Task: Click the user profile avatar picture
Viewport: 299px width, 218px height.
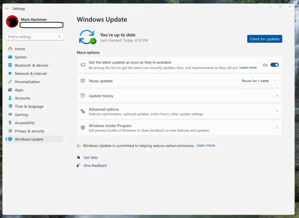Action: pos(12,22)
